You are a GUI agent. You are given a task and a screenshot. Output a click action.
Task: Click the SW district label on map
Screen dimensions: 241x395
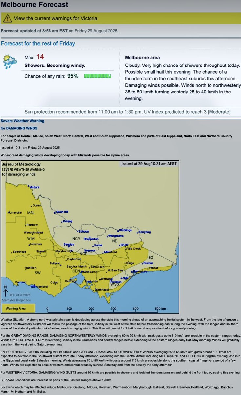37,273
